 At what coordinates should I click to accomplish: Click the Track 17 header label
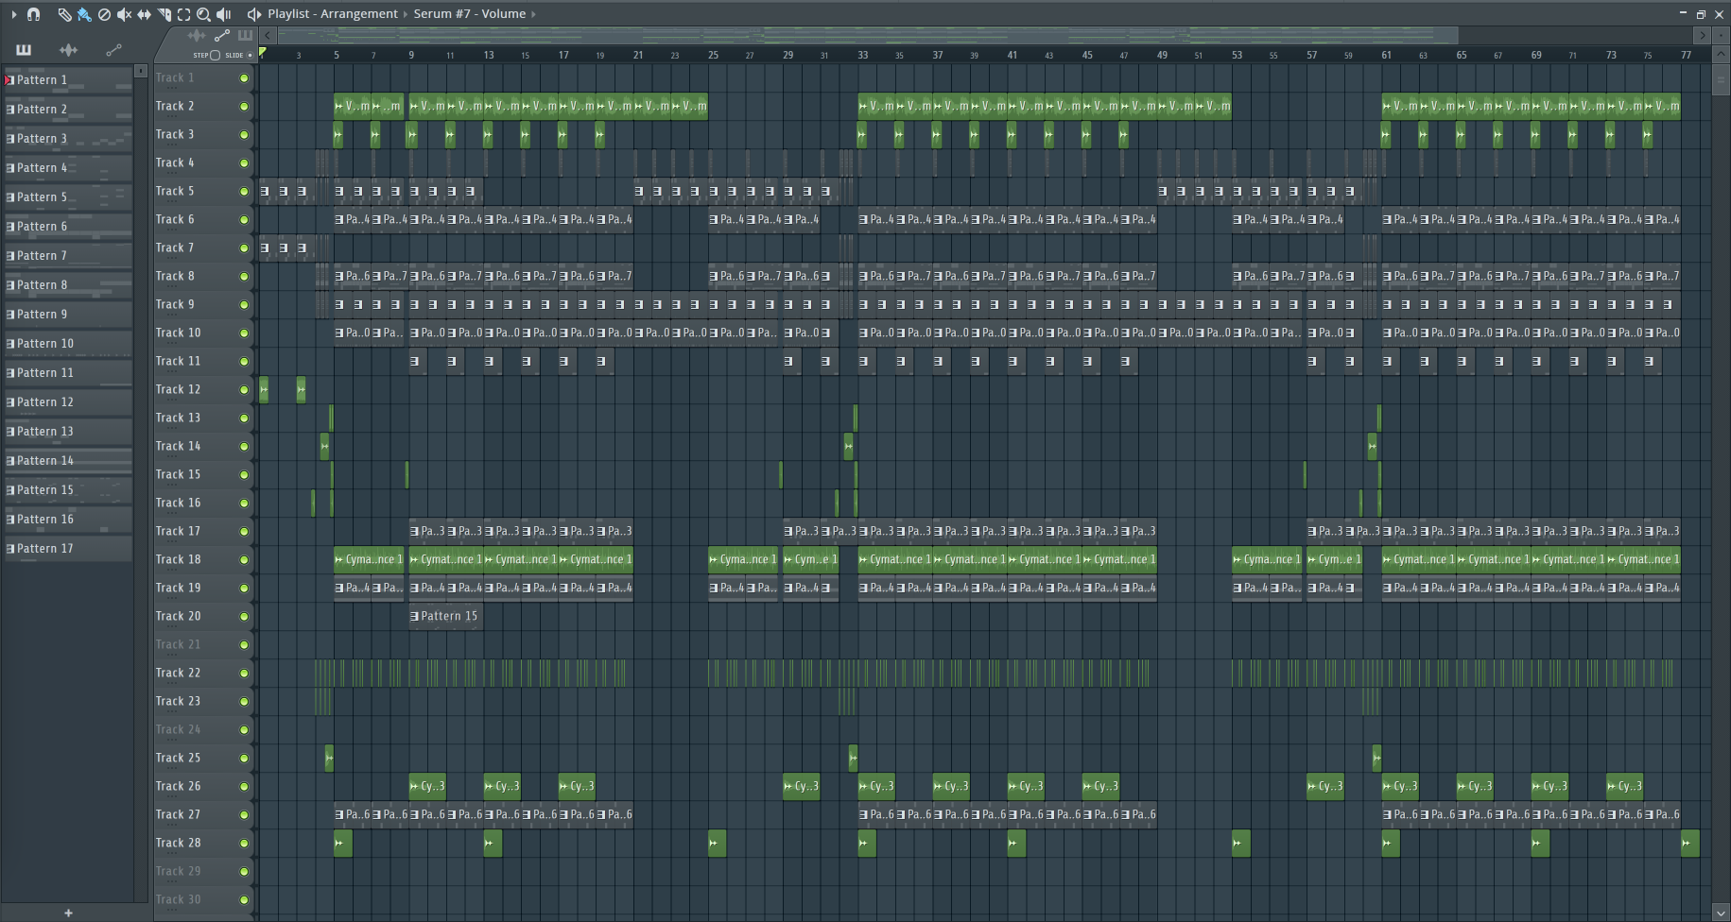pyautogui.click(x=178, y=532)
